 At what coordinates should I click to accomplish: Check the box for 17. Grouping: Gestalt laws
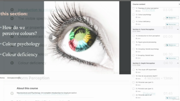click(133, 55)
